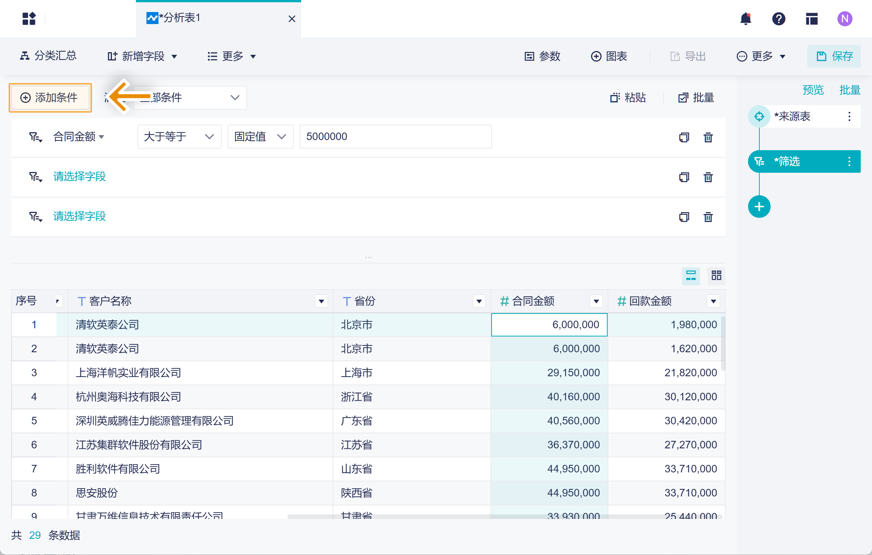Expand the 固定值 value type dropdown

pyautogui.click(x=260, y=137)
